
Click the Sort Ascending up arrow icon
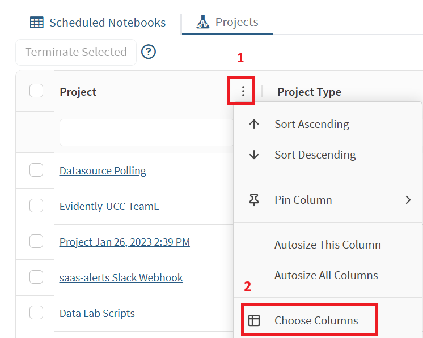254,124
